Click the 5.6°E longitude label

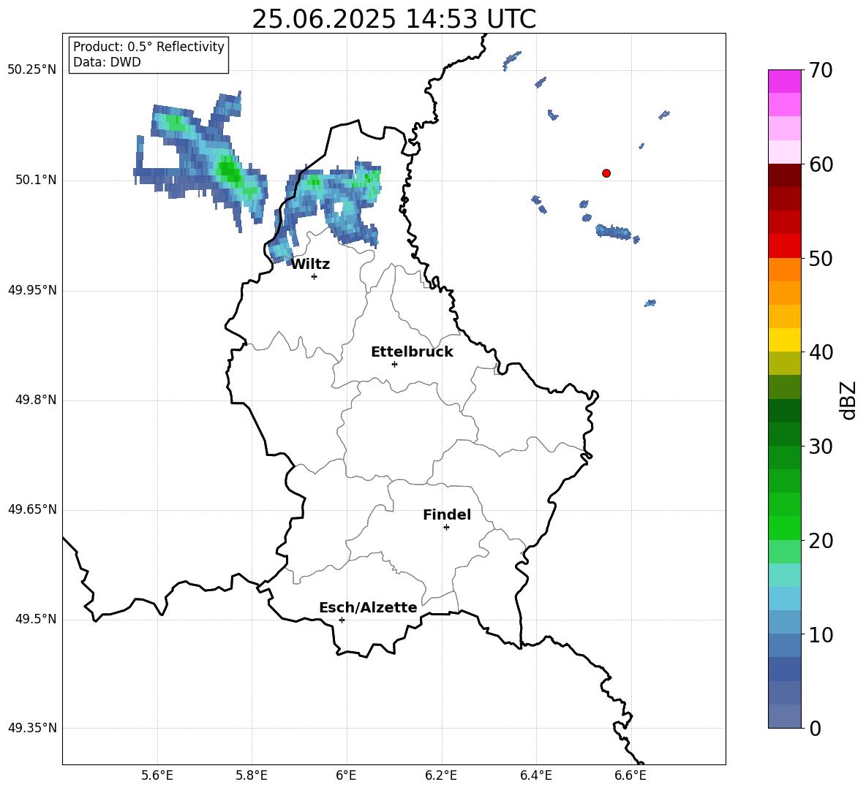pos(157,775)
